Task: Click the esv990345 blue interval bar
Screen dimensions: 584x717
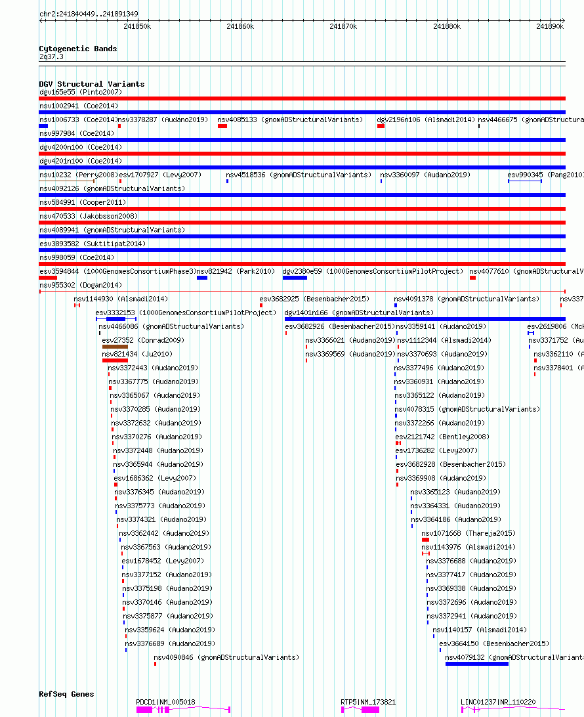Action: 525,181
